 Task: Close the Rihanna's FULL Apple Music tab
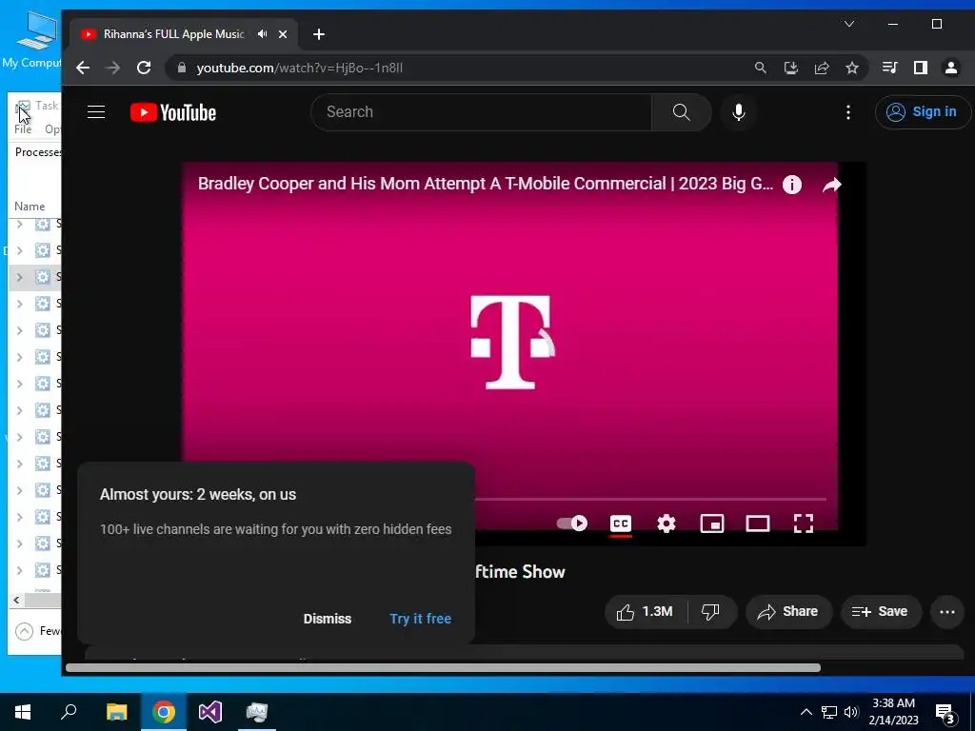283,34
